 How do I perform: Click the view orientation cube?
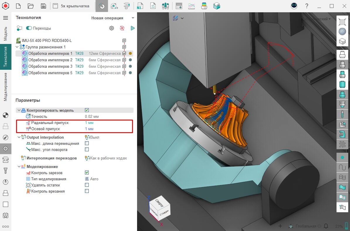pos(159,208)
